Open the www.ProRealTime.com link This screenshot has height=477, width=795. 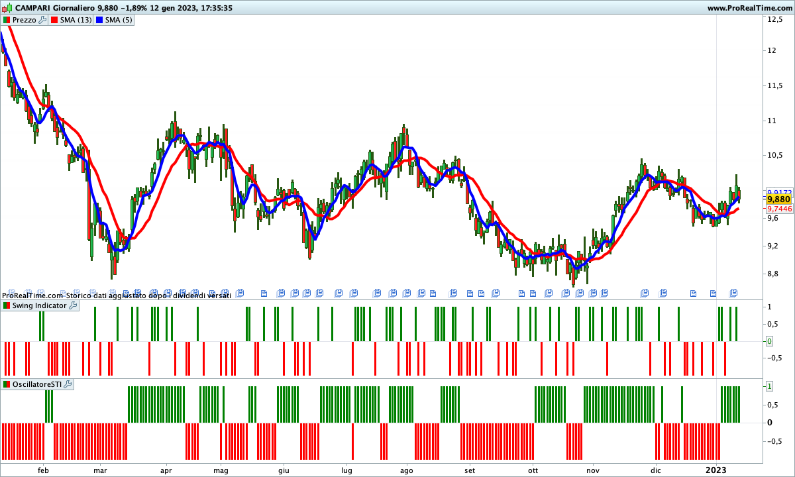[x=749, y=8]
